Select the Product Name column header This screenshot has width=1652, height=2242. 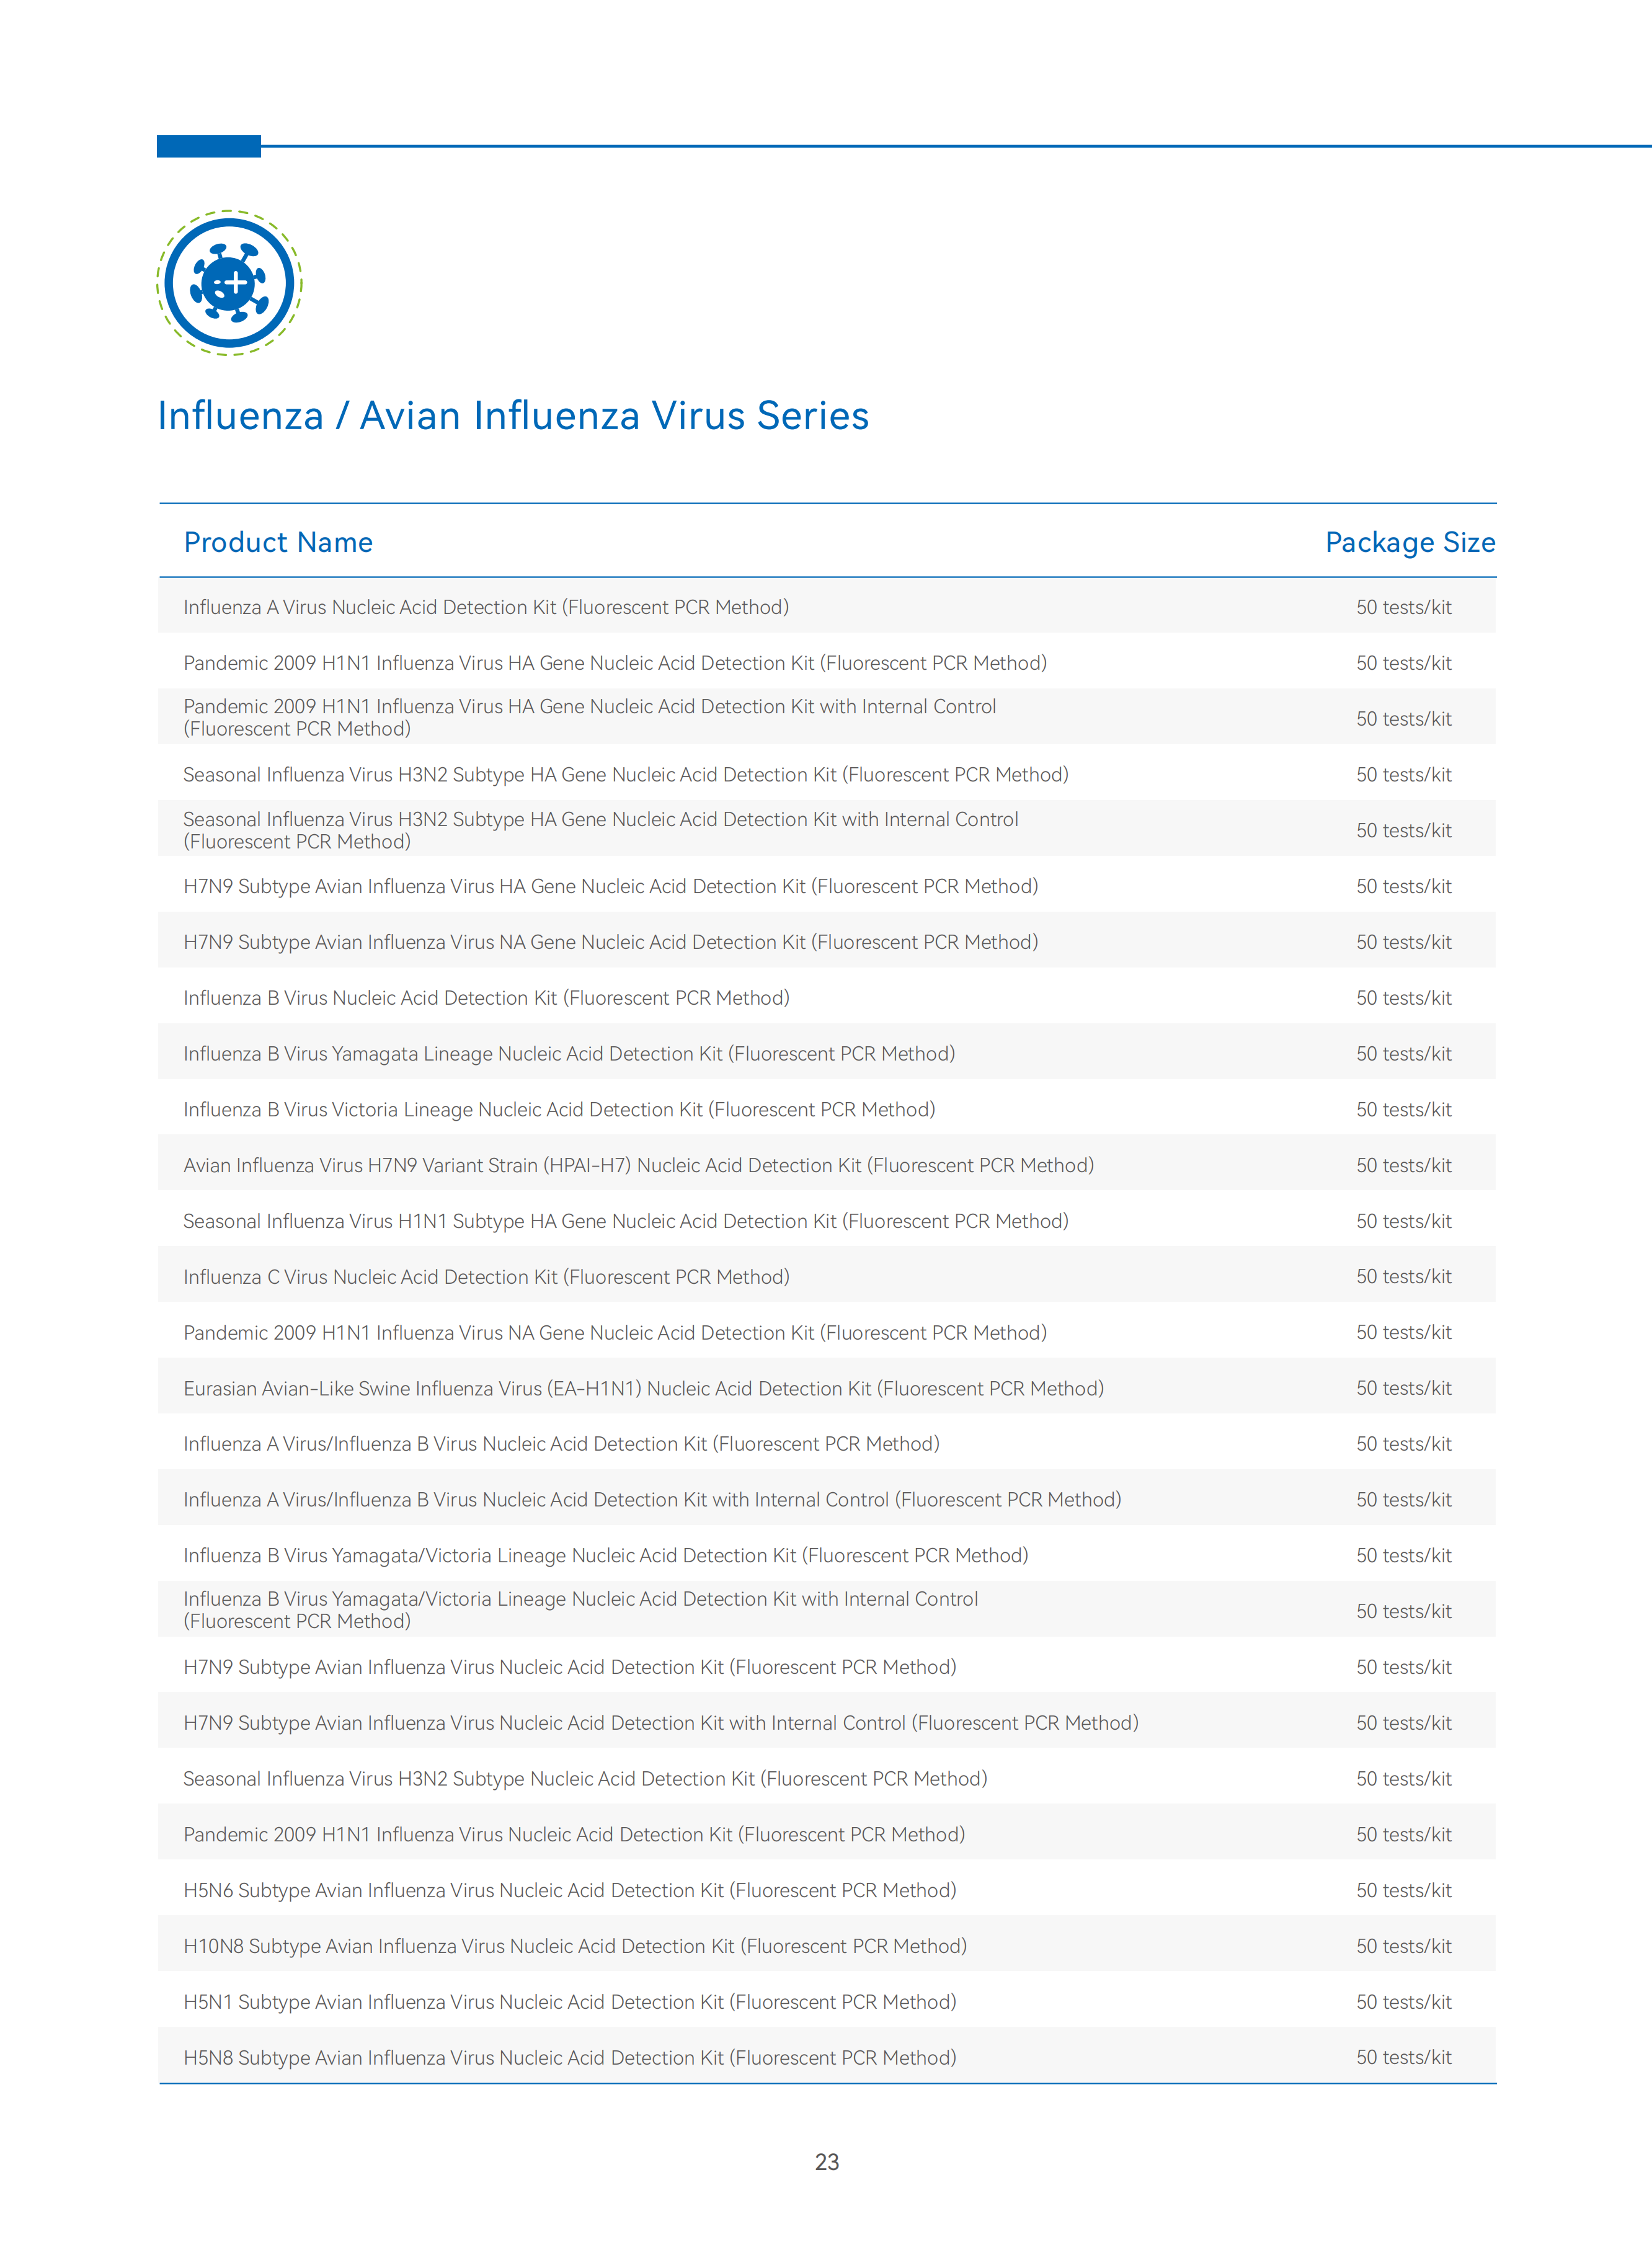coord(278,542)
